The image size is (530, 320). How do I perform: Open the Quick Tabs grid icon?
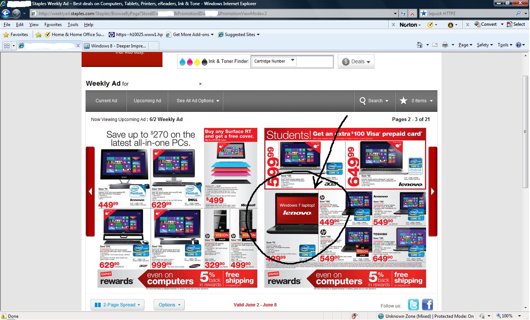point(7,46)
